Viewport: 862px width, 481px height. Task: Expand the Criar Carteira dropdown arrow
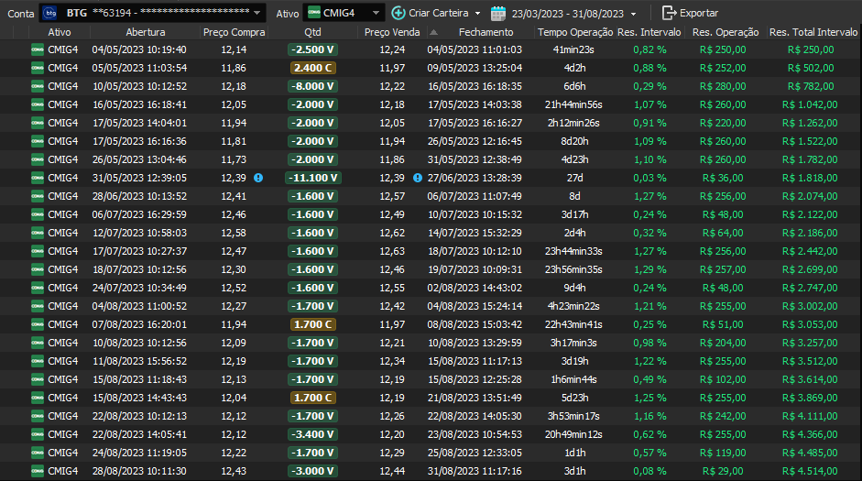[477, 14]
